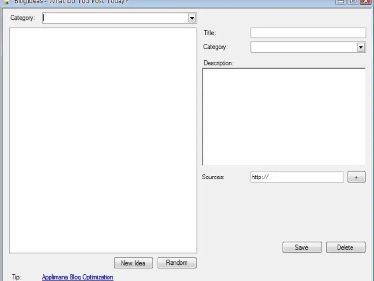This screenshot has height=281, width=374.
Task: Minimize the BlogIdeas window
Action: tap(341, 2)
